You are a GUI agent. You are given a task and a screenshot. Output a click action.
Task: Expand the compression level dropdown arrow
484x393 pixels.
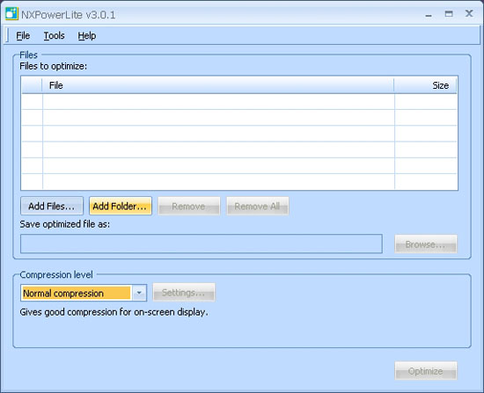tap(139, 293)
